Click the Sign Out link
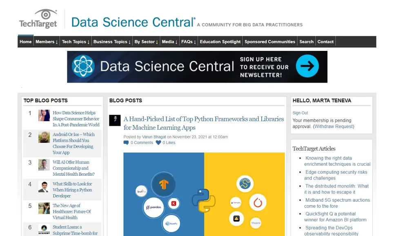418x236 pixels. click(x=300, y=113)
